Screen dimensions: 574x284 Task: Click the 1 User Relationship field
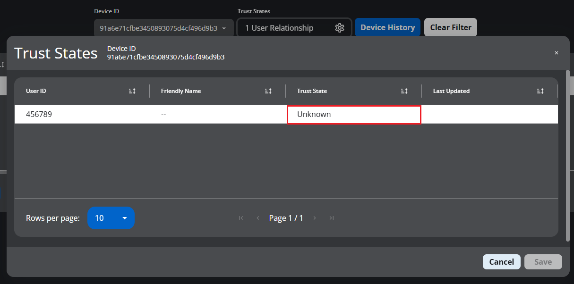point(294,28)
